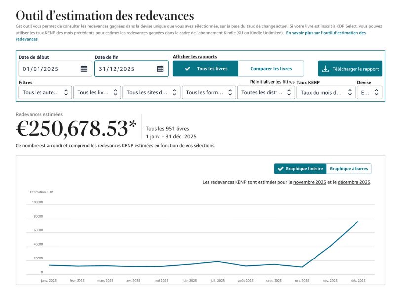
Task: Switch to Comparer les livres
Action: tap(271, 69)
